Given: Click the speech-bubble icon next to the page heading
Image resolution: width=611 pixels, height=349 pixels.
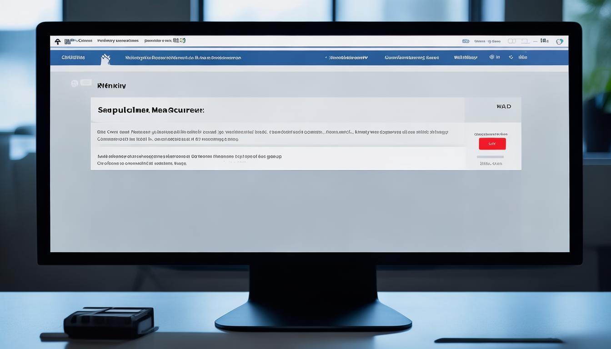Looking at the screenshot, I should [x=86, y=83].
